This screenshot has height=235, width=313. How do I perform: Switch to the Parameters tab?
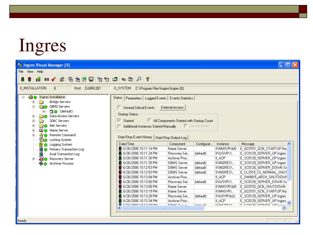pos(134,98)
